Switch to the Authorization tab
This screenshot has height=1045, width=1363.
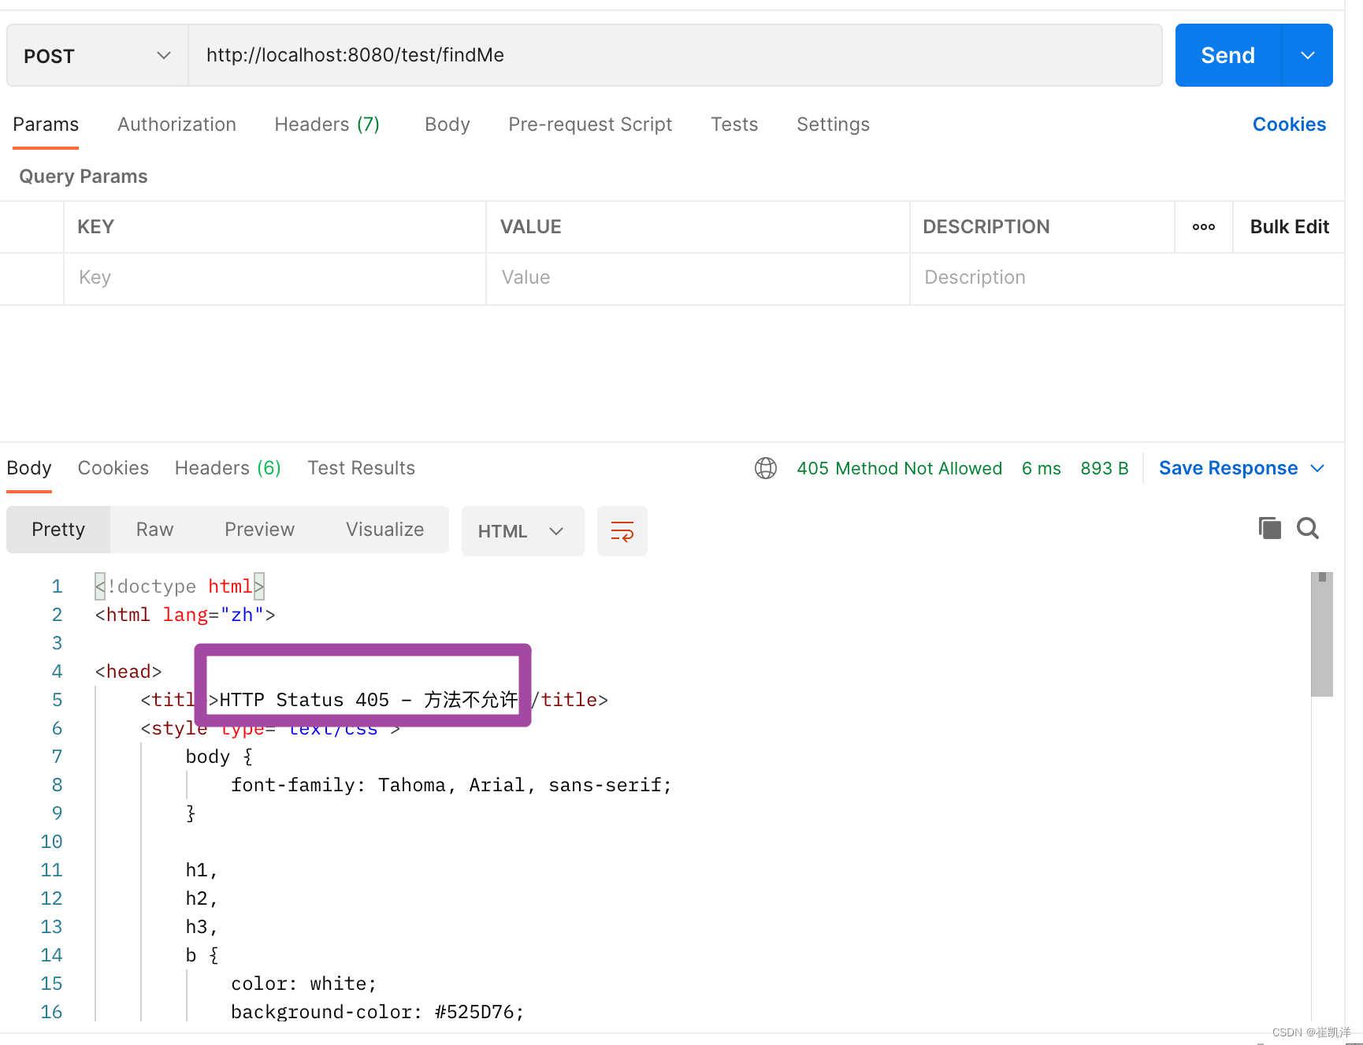[x=176, y=125]
